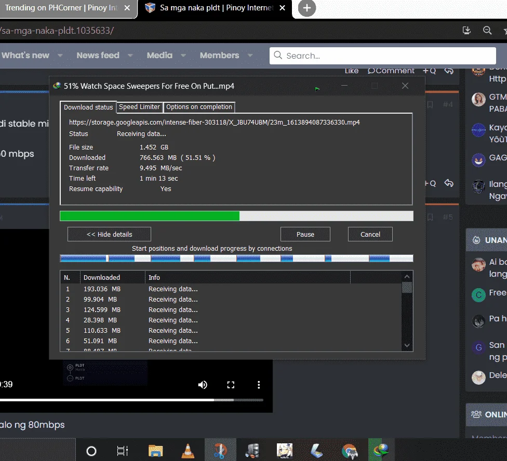Image resolution: width=507 pixels, height=461 pixels.
Task: Click the green C user avatar in sidebar
Action: (478, 295)
